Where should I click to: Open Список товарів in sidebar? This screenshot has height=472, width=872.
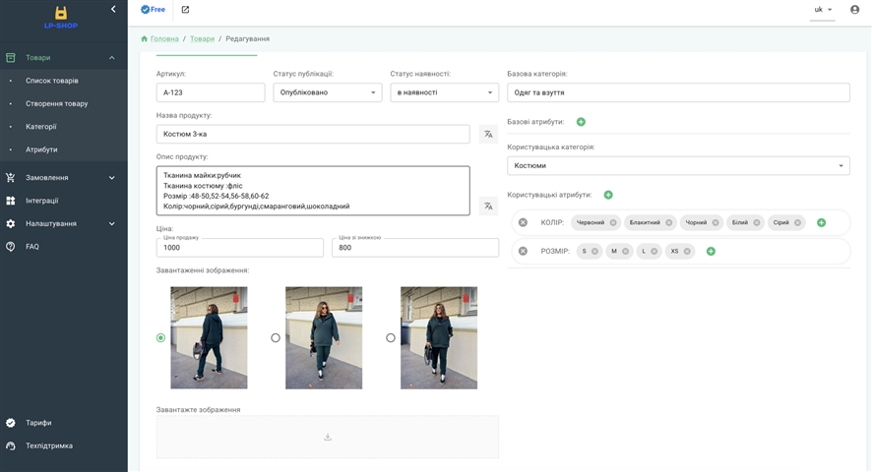[52, 81]
